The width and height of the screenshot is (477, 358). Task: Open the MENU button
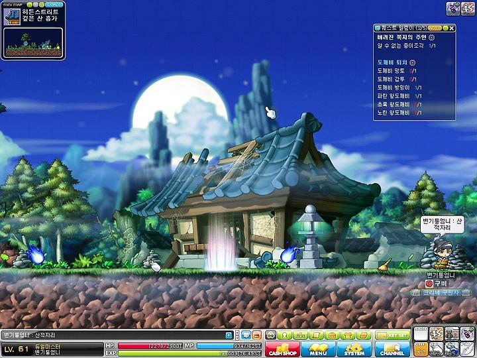318,349
